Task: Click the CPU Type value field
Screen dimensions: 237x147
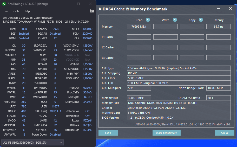Action: coord(179,68)
